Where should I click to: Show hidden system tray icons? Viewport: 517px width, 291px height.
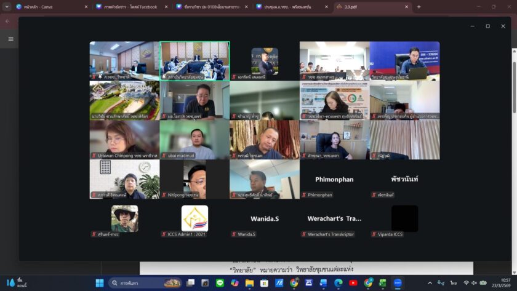(x=430, y=283)
